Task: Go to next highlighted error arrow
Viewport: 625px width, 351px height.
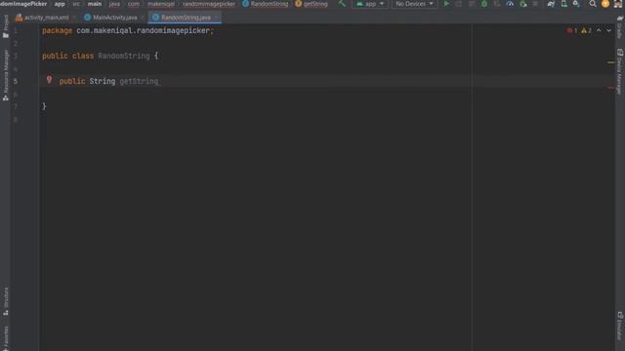Action: [608, 30]
